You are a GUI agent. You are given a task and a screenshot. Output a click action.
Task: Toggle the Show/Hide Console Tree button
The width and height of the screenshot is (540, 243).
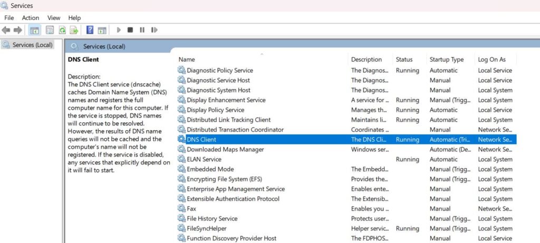pos(34,30)
